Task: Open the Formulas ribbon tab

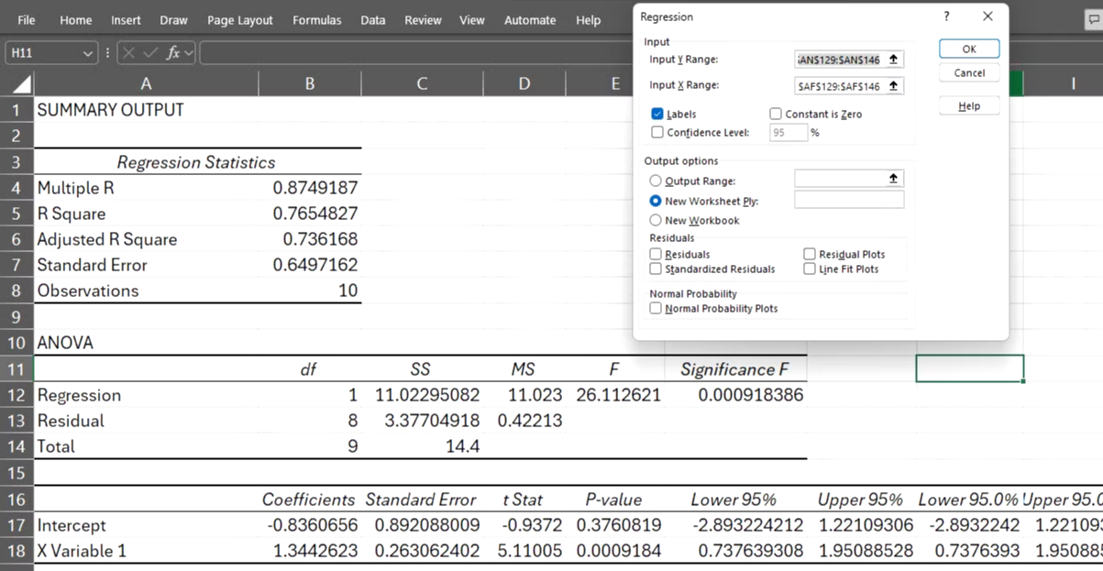Action: point(317,20)
